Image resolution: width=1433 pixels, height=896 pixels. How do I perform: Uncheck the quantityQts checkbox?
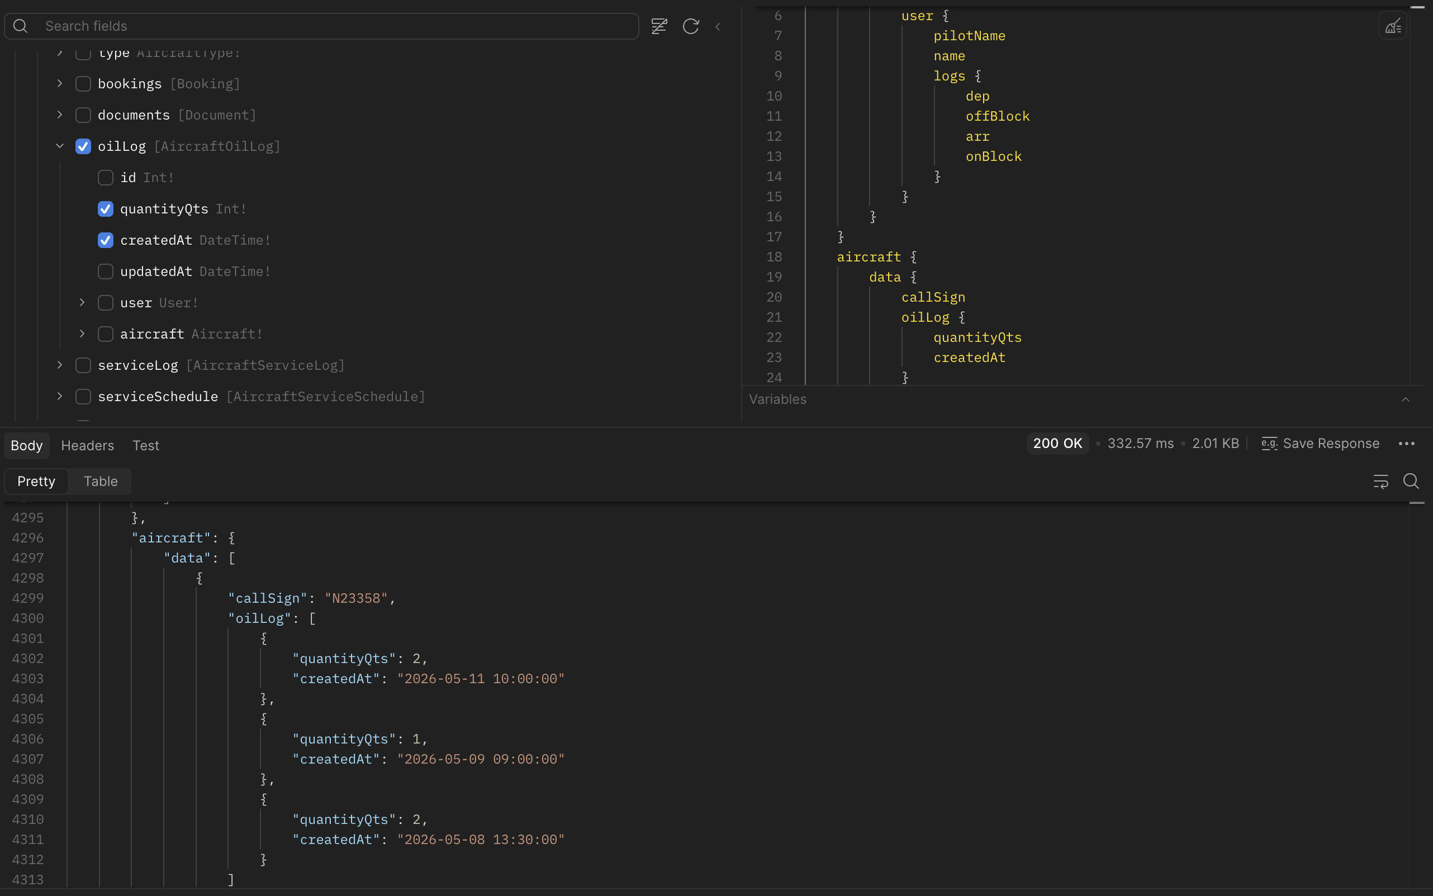[106, 209]
